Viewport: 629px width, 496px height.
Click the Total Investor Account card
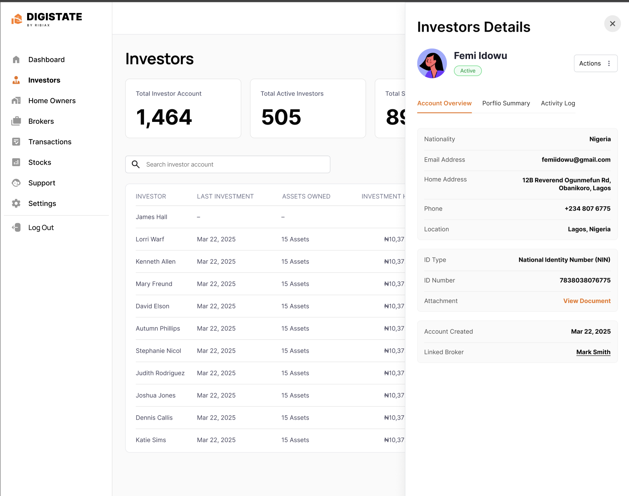[183, 109]
